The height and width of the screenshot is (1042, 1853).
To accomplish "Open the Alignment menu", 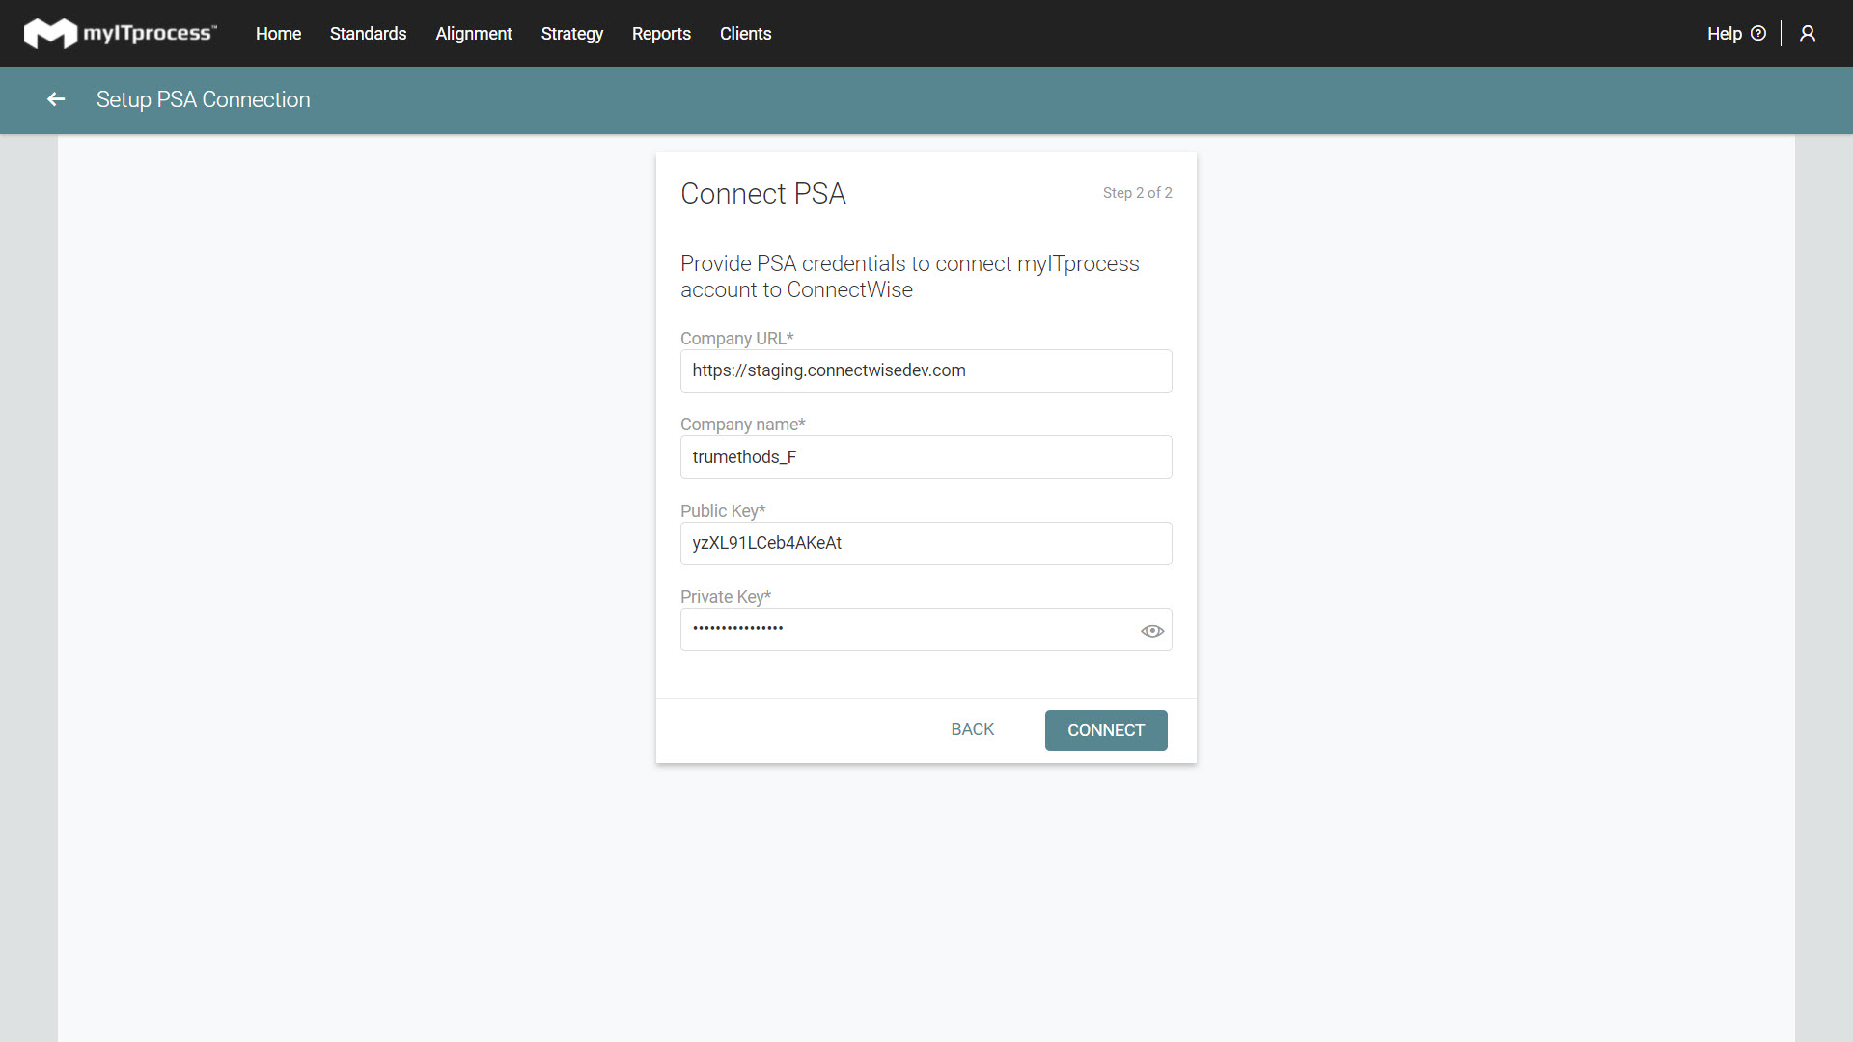I will [474, 34].
